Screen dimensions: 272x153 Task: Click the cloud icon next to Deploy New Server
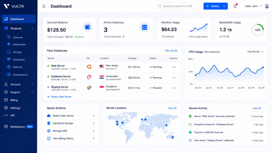[x=49, y=116]
